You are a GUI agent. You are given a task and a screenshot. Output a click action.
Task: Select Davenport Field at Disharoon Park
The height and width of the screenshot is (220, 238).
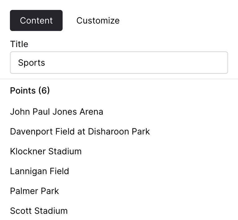click(80, 131)
